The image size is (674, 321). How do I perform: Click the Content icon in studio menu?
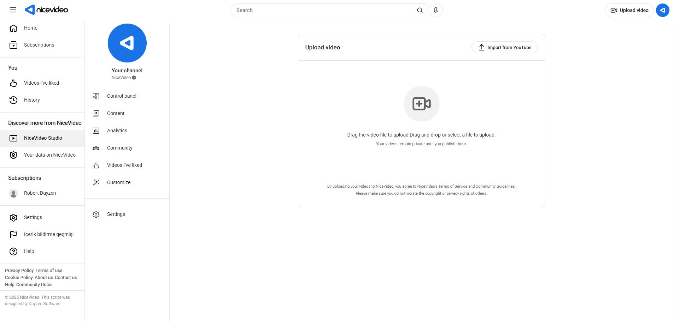click(x=96, y=114)
